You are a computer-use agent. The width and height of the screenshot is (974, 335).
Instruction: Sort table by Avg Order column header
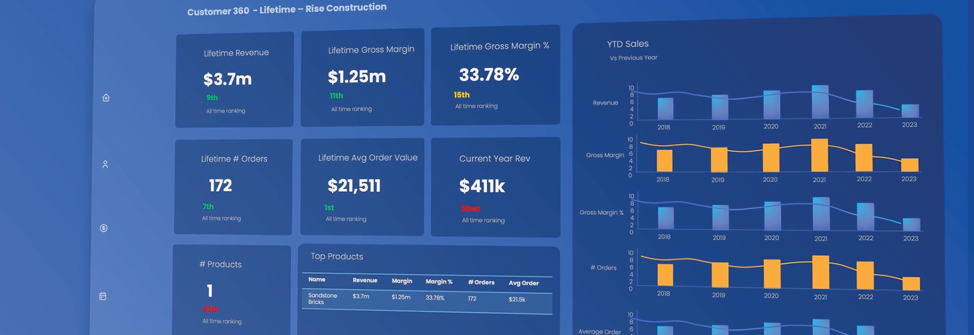524,283
